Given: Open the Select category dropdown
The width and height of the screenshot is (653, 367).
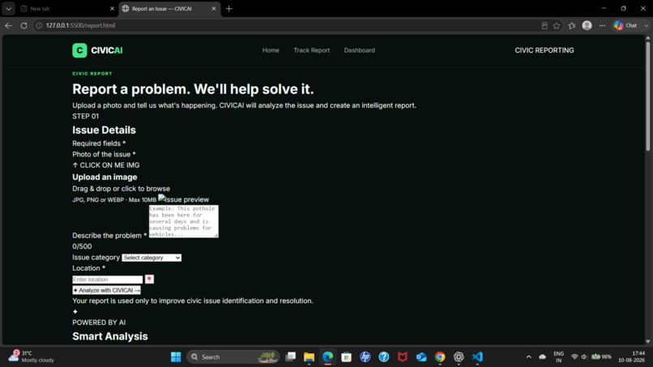Looking at the screenshot, I should (x=152, y=258).
